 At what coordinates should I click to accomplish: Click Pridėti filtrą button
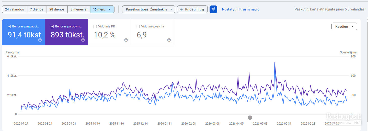click(192, 9)
